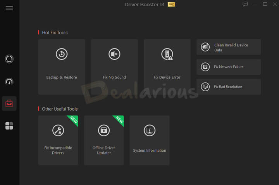Click the Other Useful Tools heading
This screenshot has height=185, width=279.
tap(60, 109)
